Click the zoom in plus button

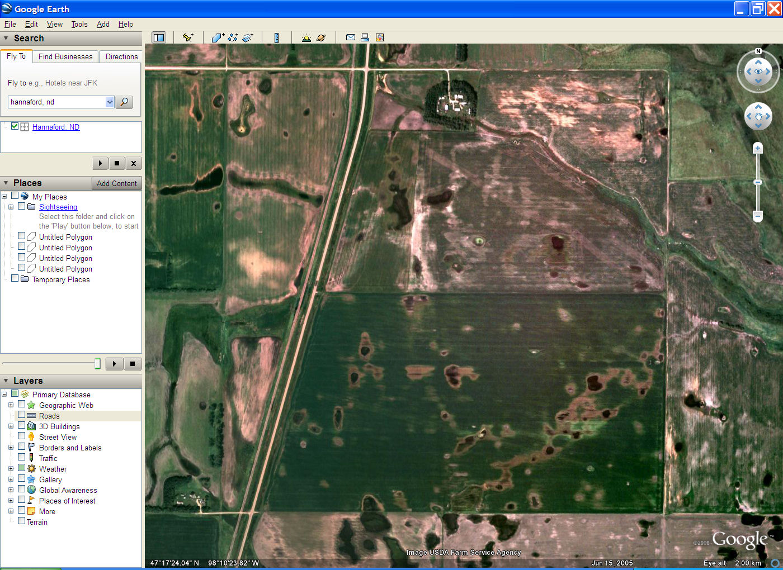758,148
